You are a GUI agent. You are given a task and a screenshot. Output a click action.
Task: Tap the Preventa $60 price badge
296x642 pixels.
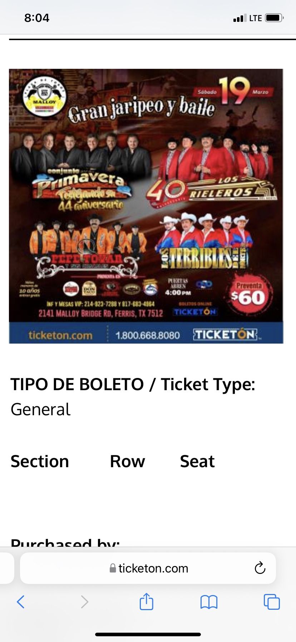249,293
